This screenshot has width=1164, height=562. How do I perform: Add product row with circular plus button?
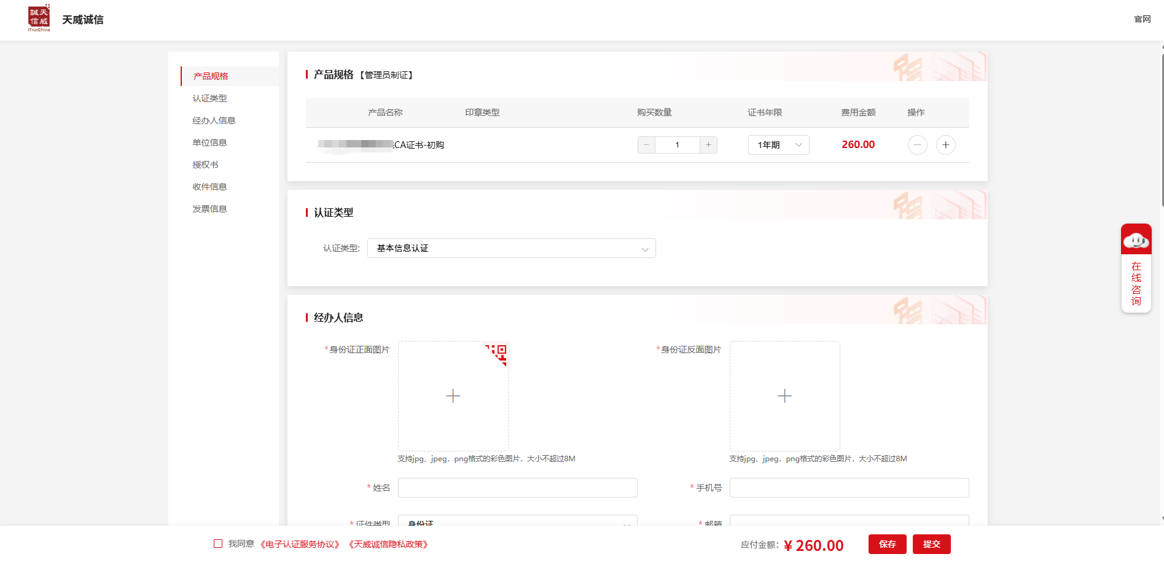click(x=945, y=145)
